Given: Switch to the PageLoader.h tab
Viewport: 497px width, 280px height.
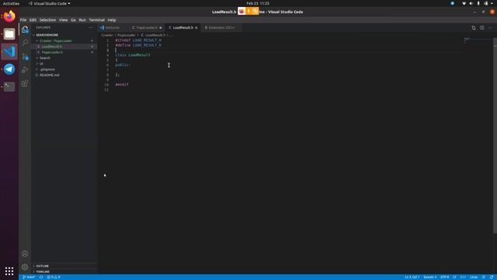Looking at the screenshot, I should pyautogui.click(x=146, y=28).
